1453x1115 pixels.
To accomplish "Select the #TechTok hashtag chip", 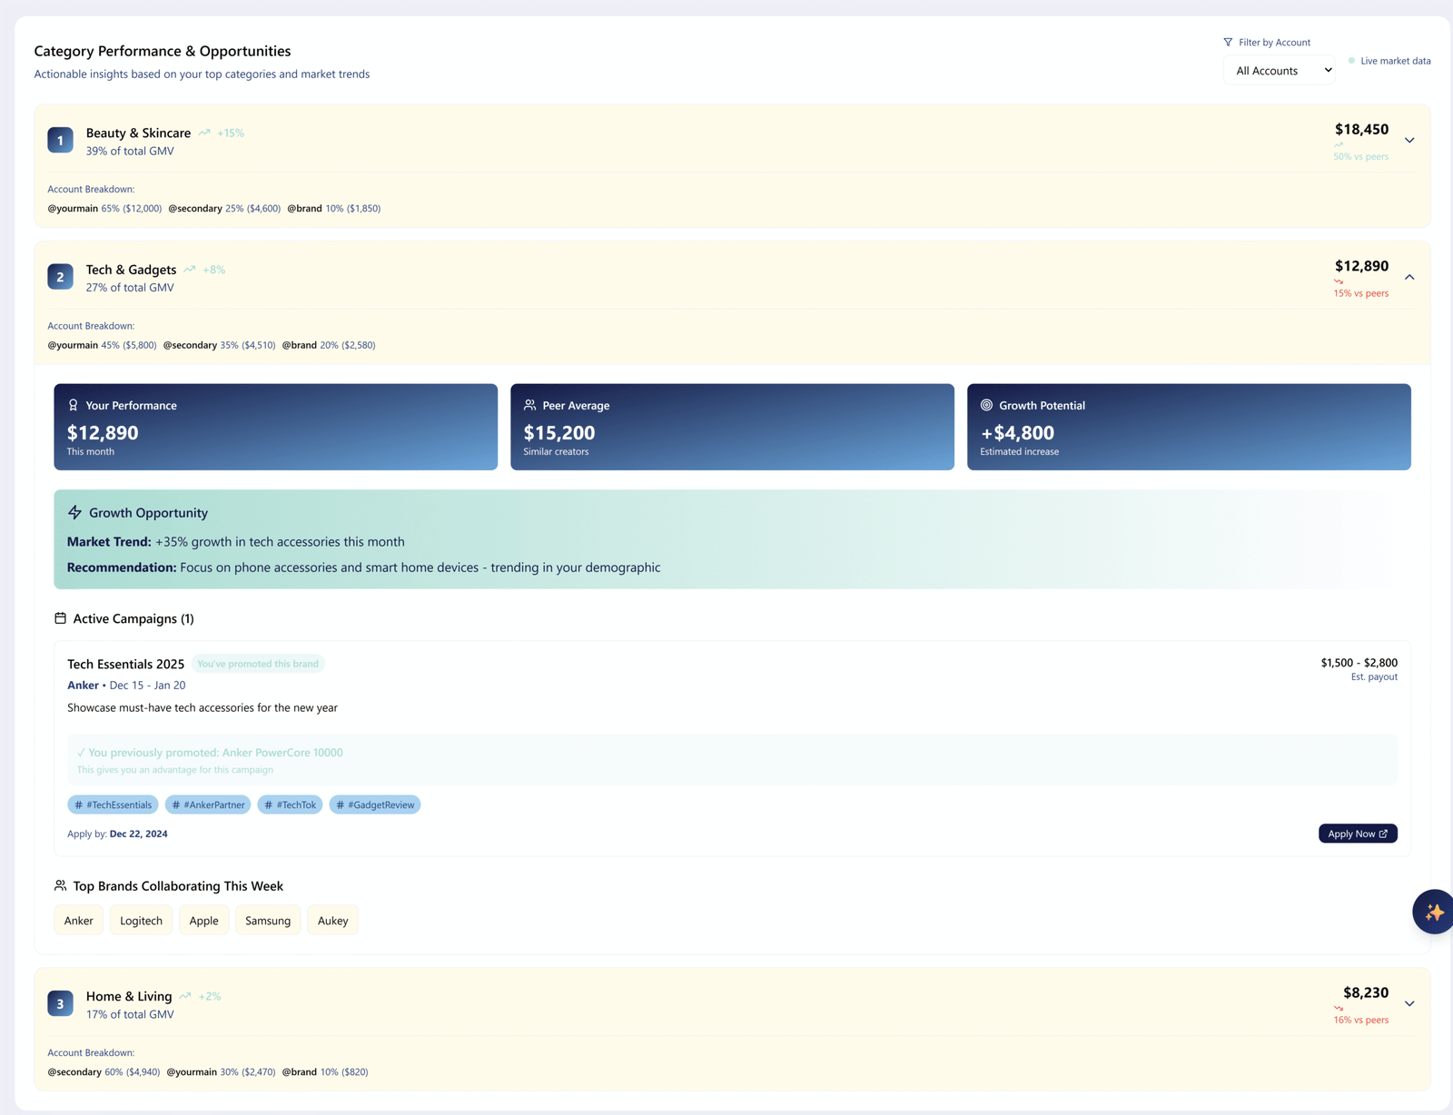I will point(290,804).
